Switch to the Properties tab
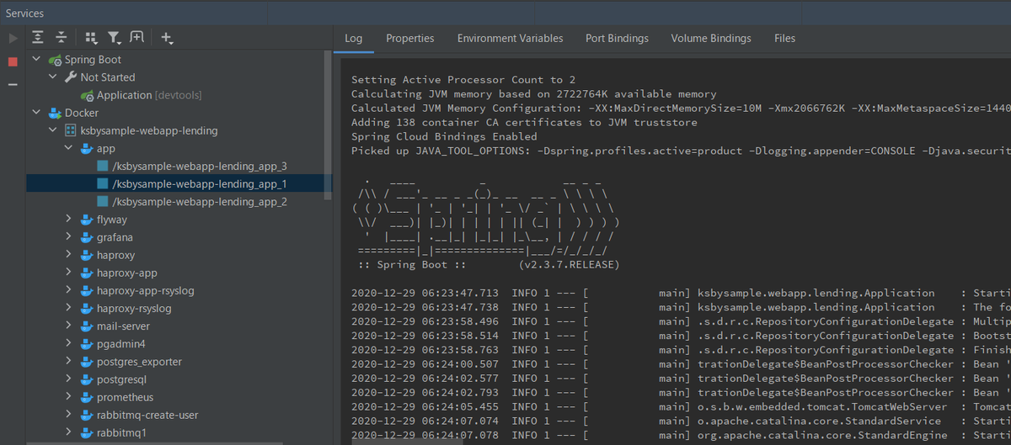 [410, 38]
